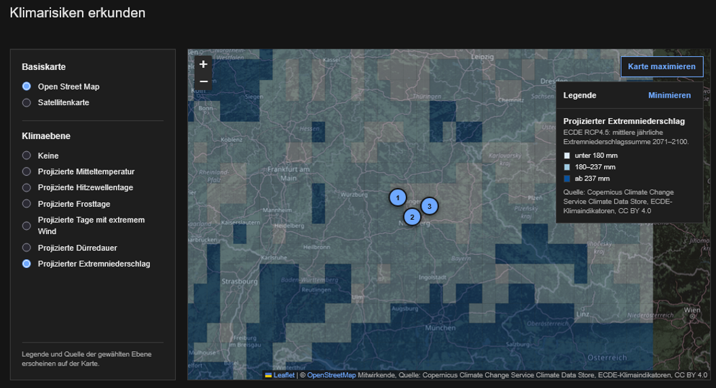Click the Karte maximieren button
The image size is (716, 388).
662,66
